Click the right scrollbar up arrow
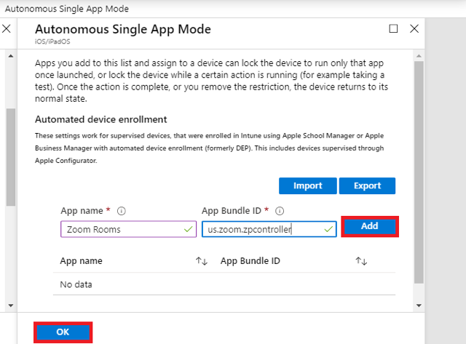466x344 pixels. 419,56
